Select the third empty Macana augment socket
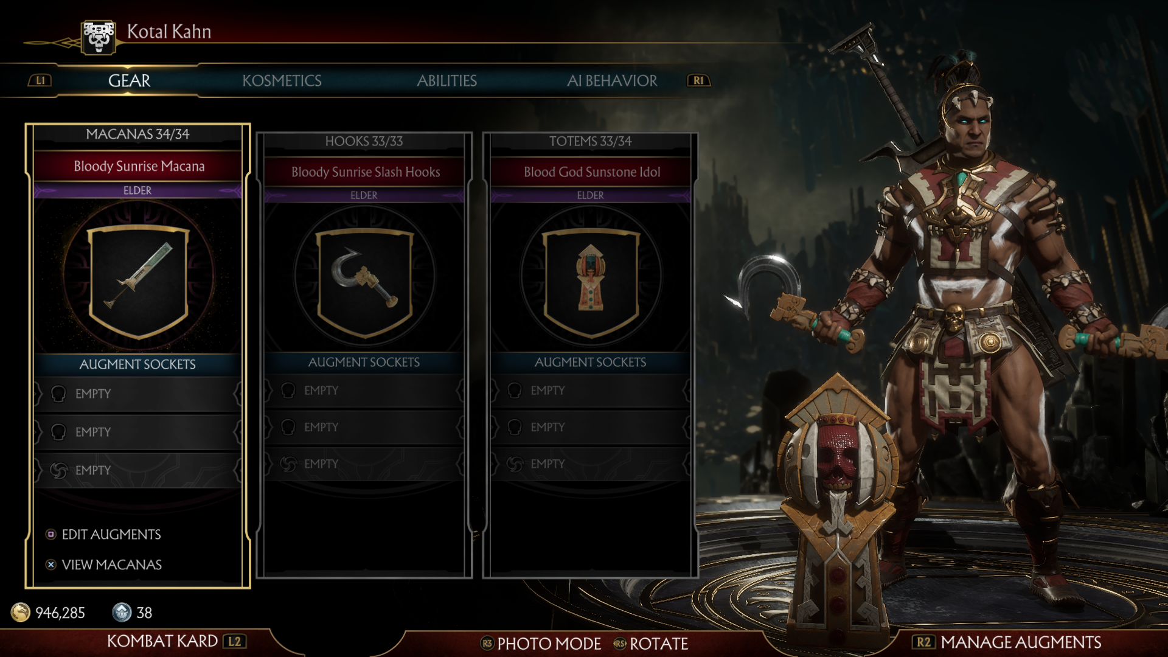Image resolution: width=1168 pixels, height=657 pixels. [138, 470]
